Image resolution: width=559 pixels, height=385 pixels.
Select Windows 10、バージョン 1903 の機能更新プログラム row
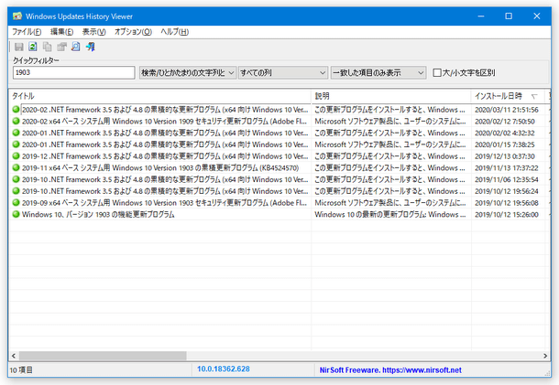[279, 214]
